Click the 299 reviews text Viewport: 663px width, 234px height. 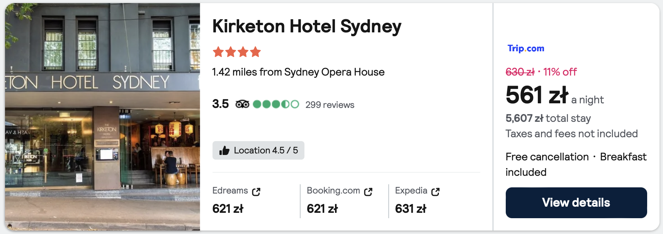point(330,105)
